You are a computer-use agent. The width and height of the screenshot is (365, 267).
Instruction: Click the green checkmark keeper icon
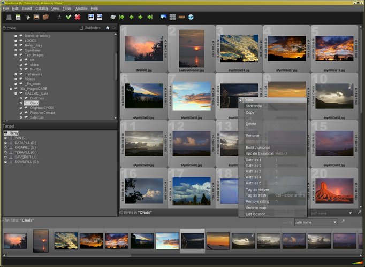69,17
